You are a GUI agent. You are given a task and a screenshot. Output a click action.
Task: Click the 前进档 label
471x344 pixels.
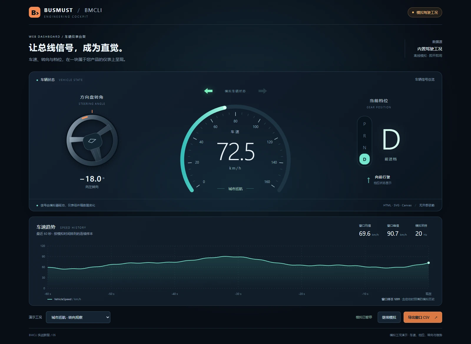(391, 159)
